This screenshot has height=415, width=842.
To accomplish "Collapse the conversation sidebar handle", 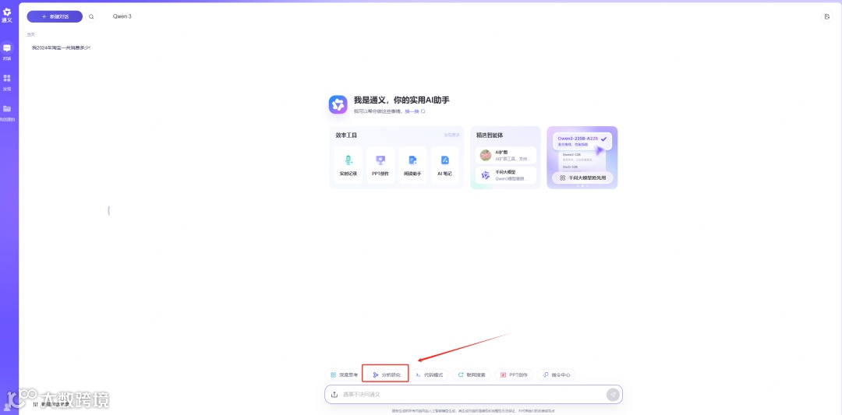I will pos(108,211).
